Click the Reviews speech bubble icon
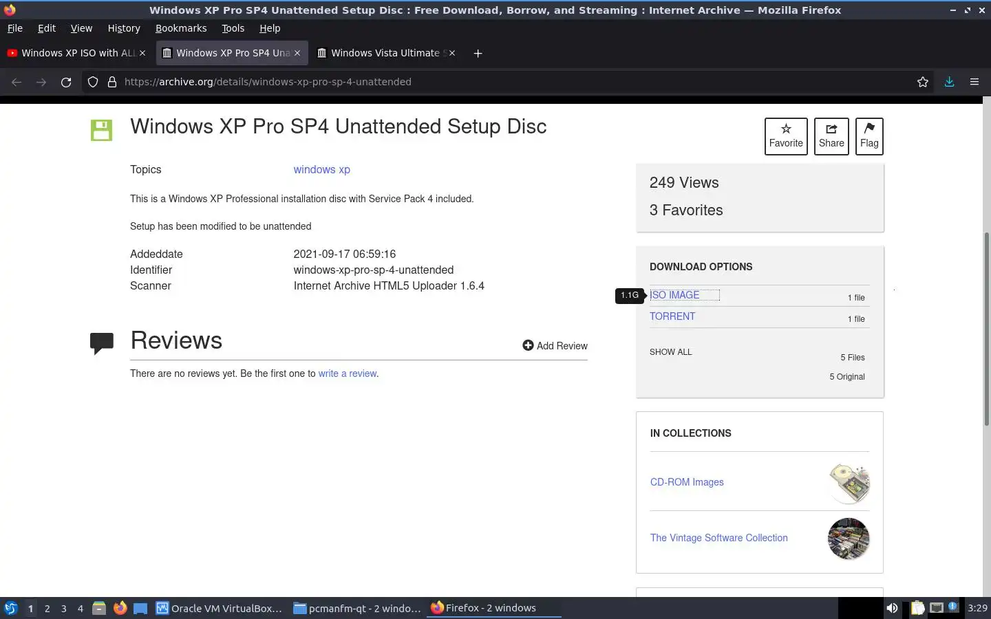Image resolution: width=991 pixels, height=619 pixels. 102,343
